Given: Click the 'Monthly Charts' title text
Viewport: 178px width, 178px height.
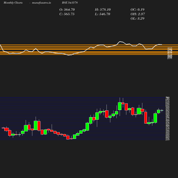Looking at the screenshot, I should click(x=13, y=2).
